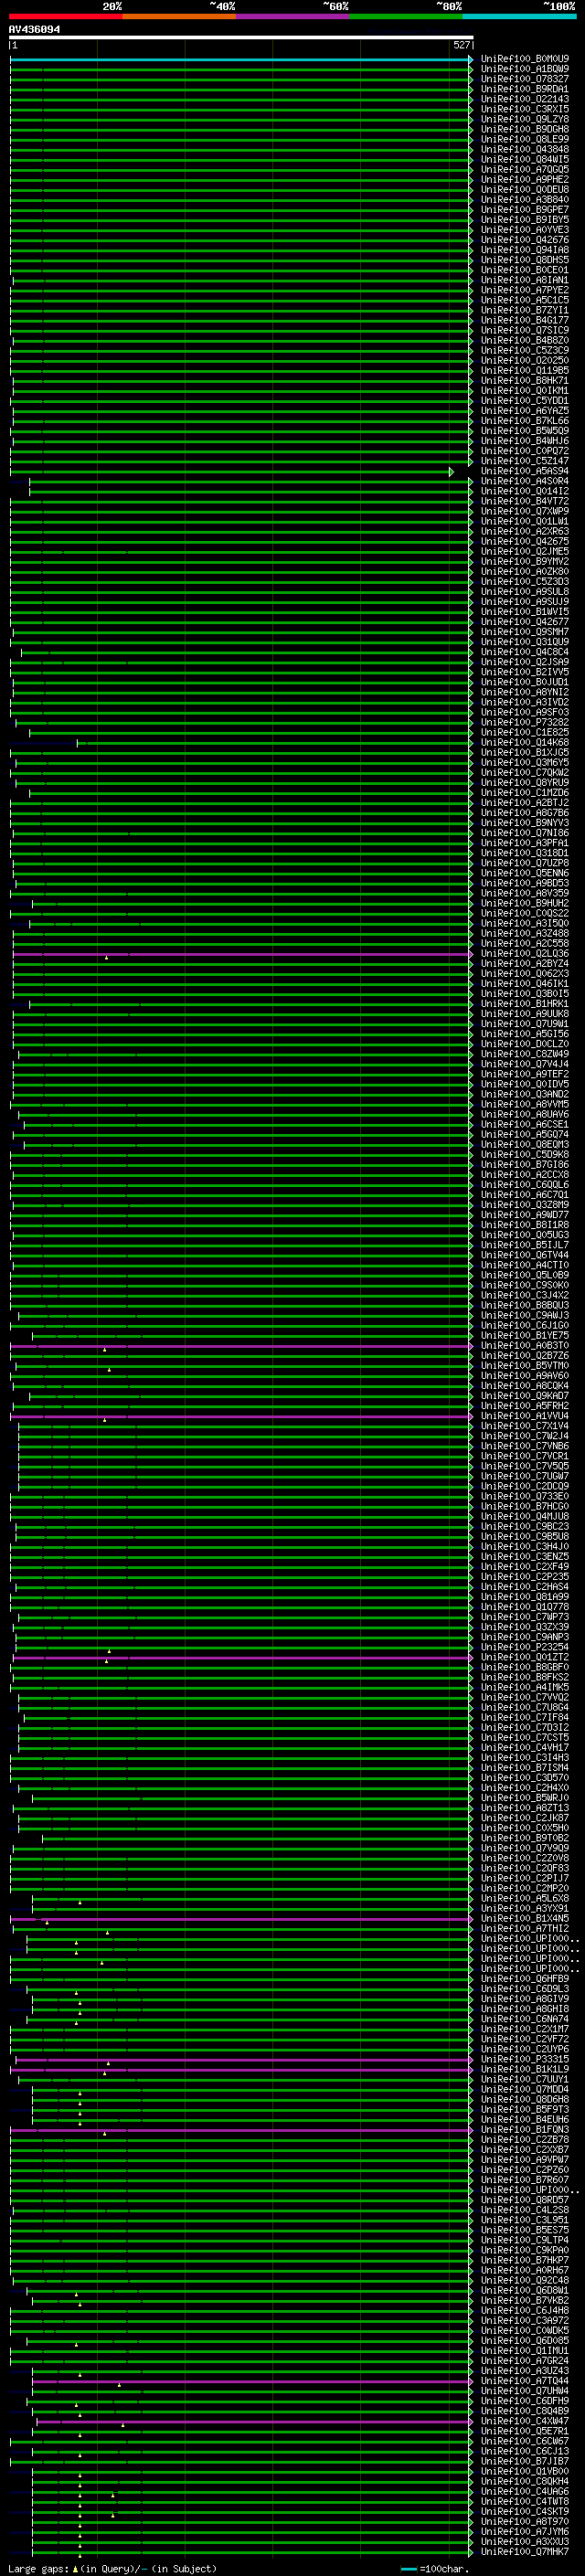Open hit UniRef100_B9RDA1

[524, 89]
